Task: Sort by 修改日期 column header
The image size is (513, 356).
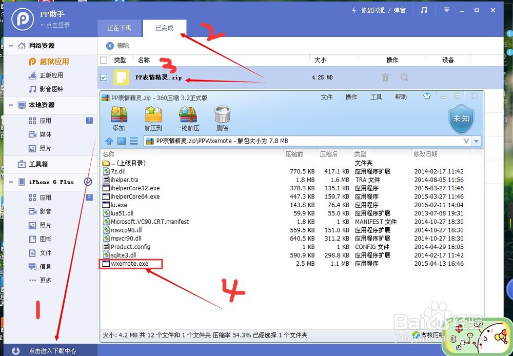Action: click(425, 154)
